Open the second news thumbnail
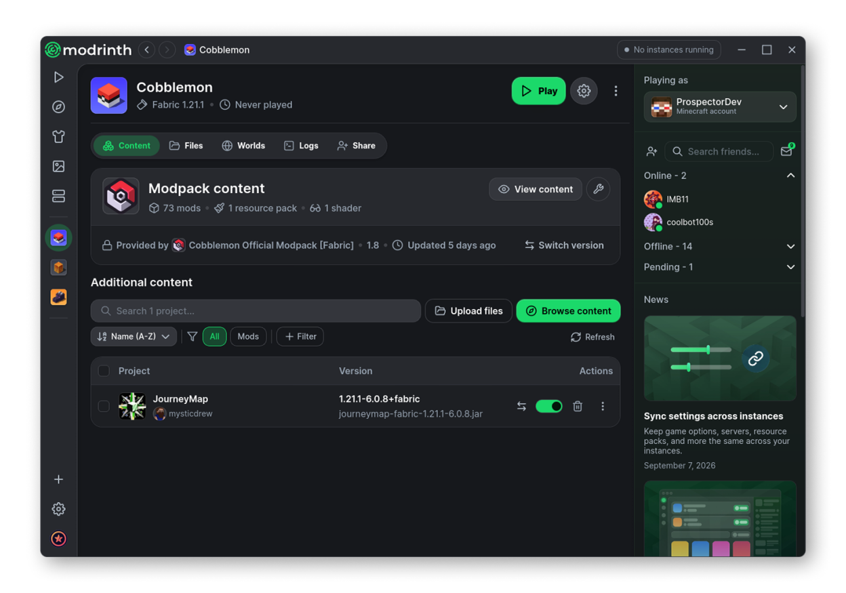This screenshot has width=846, height=593. 720,518
